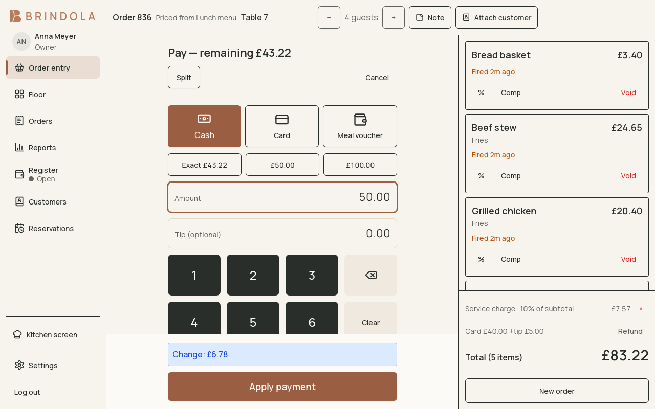Viewport: 655px width, 409px height.
Task: Select Meal voucher payment method
Action: [360, 126]
